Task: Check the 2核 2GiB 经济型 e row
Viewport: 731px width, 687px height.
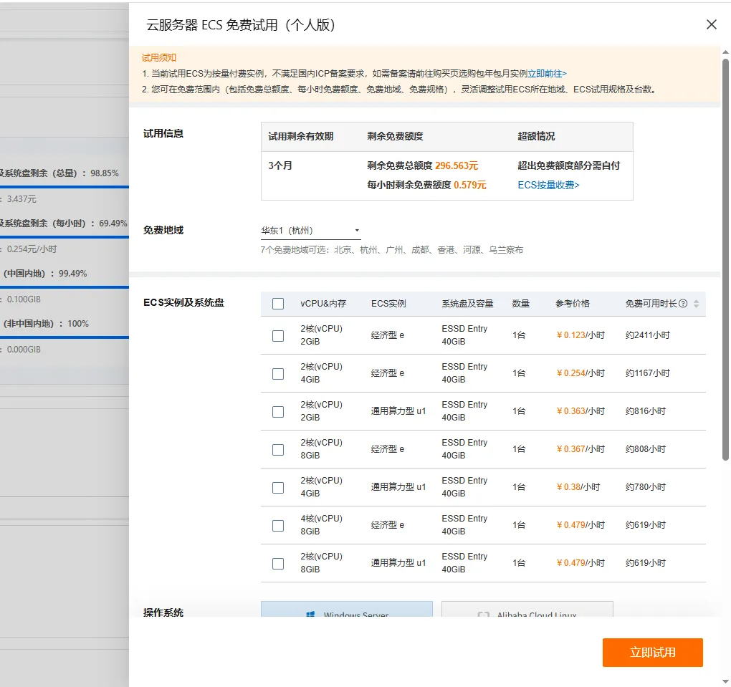Action: pos(278,335)
